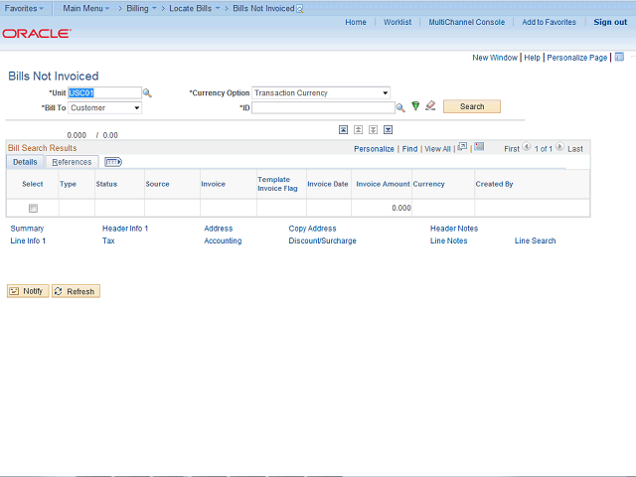Screen dimensions: 636x477
Task: Go to Home link
Action: pyautogui.click(x=356, y=22)
